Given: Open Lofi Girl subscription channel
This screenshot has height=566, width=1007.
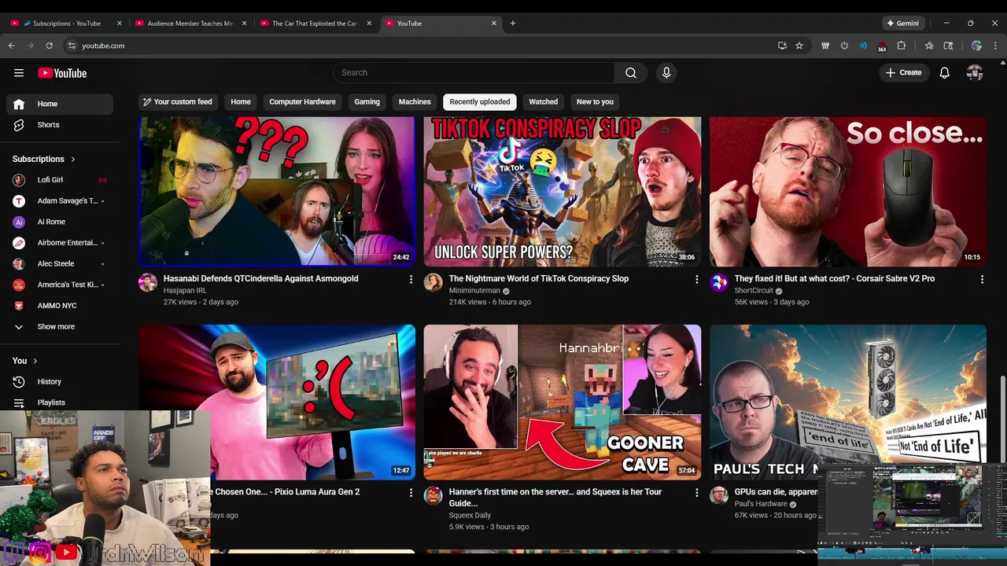Looking at the screenshot, I should coord(60,180).
